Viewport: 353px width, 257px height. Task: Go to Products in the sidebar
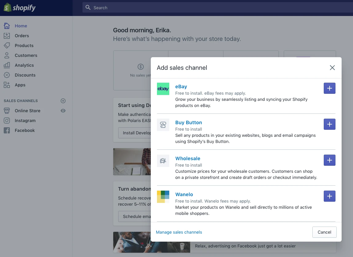click(x=24, y=45)
